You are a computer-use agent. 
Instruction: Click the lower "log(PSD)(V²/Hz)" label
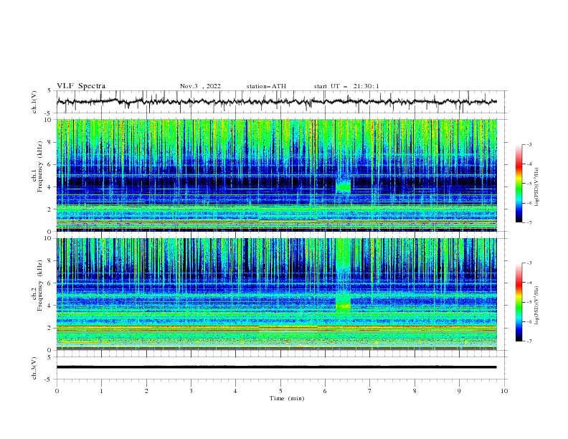pyautogui.click(x=536, y=306)
